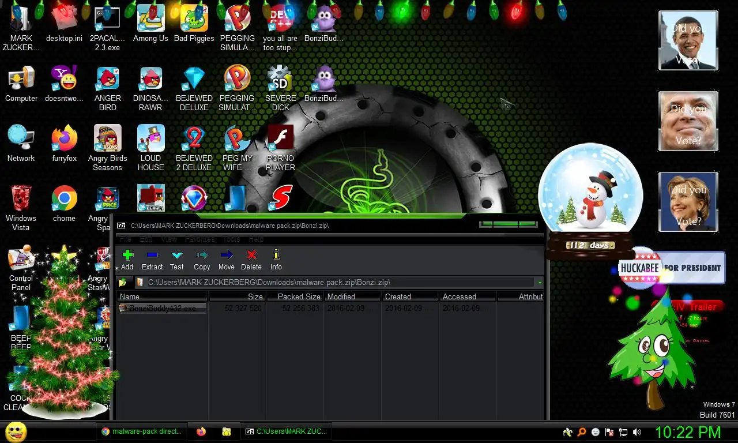Select the 2PACAL... 2.3.exe desktop icon
Screen dimensions: 738x443
pos(108,28)
